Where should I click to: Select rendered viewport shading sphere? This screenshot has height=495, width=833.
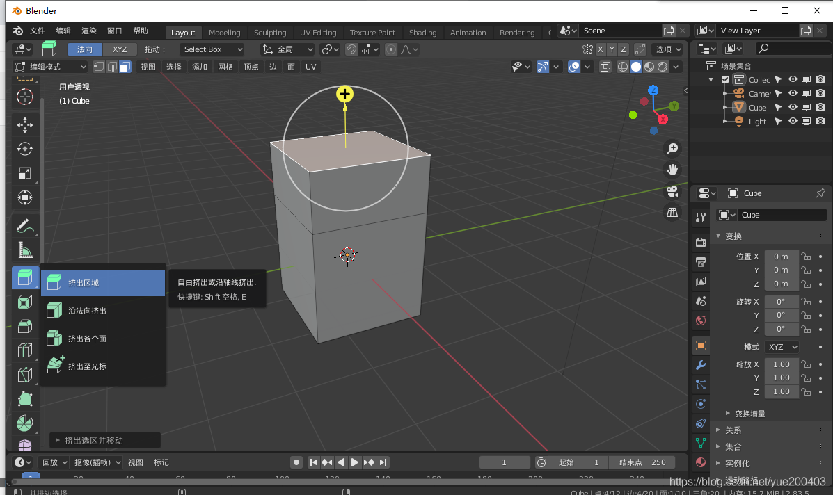click(663, 67)
